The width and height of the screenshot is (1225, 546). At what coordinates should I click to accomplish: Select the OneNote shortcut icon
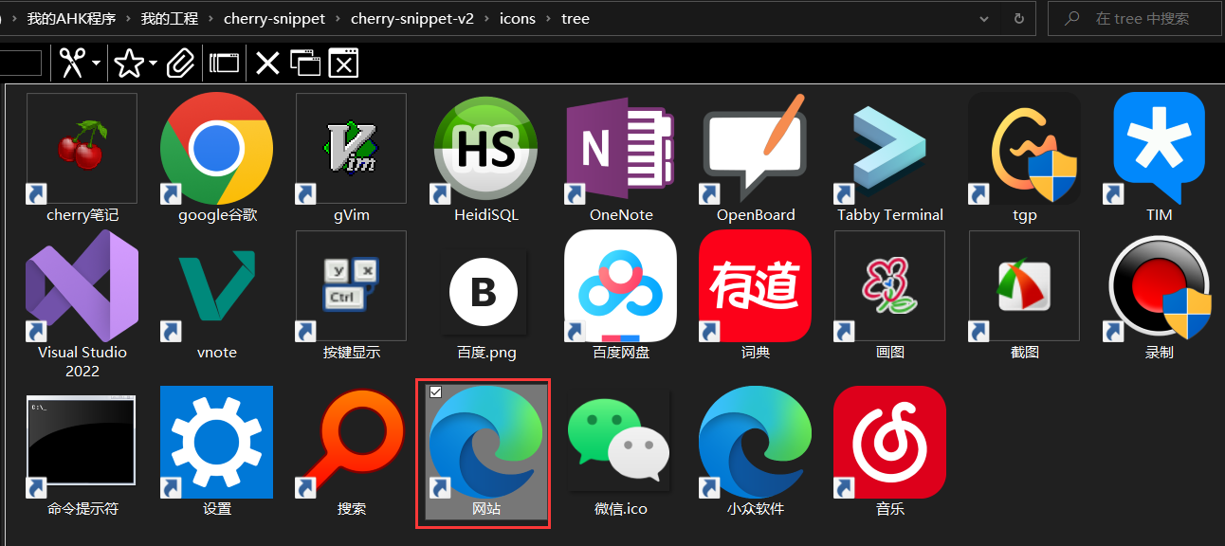click(x=621, y=148)
